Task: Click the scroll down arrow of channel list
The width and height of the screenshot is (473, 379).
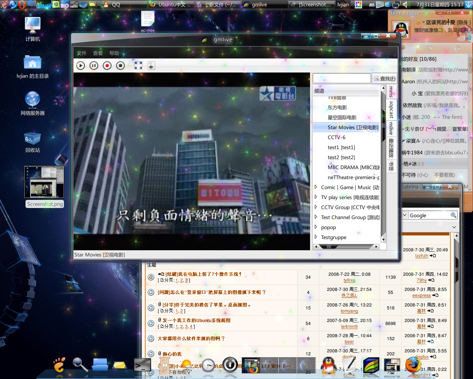Action: (x=383, y=240)
